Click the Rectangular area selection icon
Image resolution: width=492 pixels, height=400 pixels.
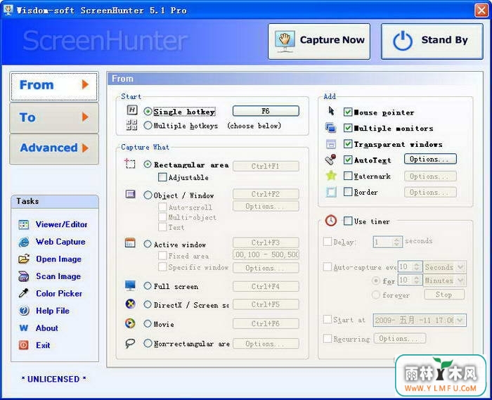coord(130,164)
